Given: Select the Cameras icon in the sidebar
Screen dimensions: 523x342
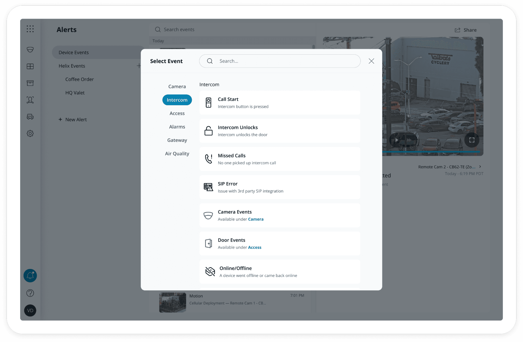Looking at the screenshot, I should click(x=30, y=49).
